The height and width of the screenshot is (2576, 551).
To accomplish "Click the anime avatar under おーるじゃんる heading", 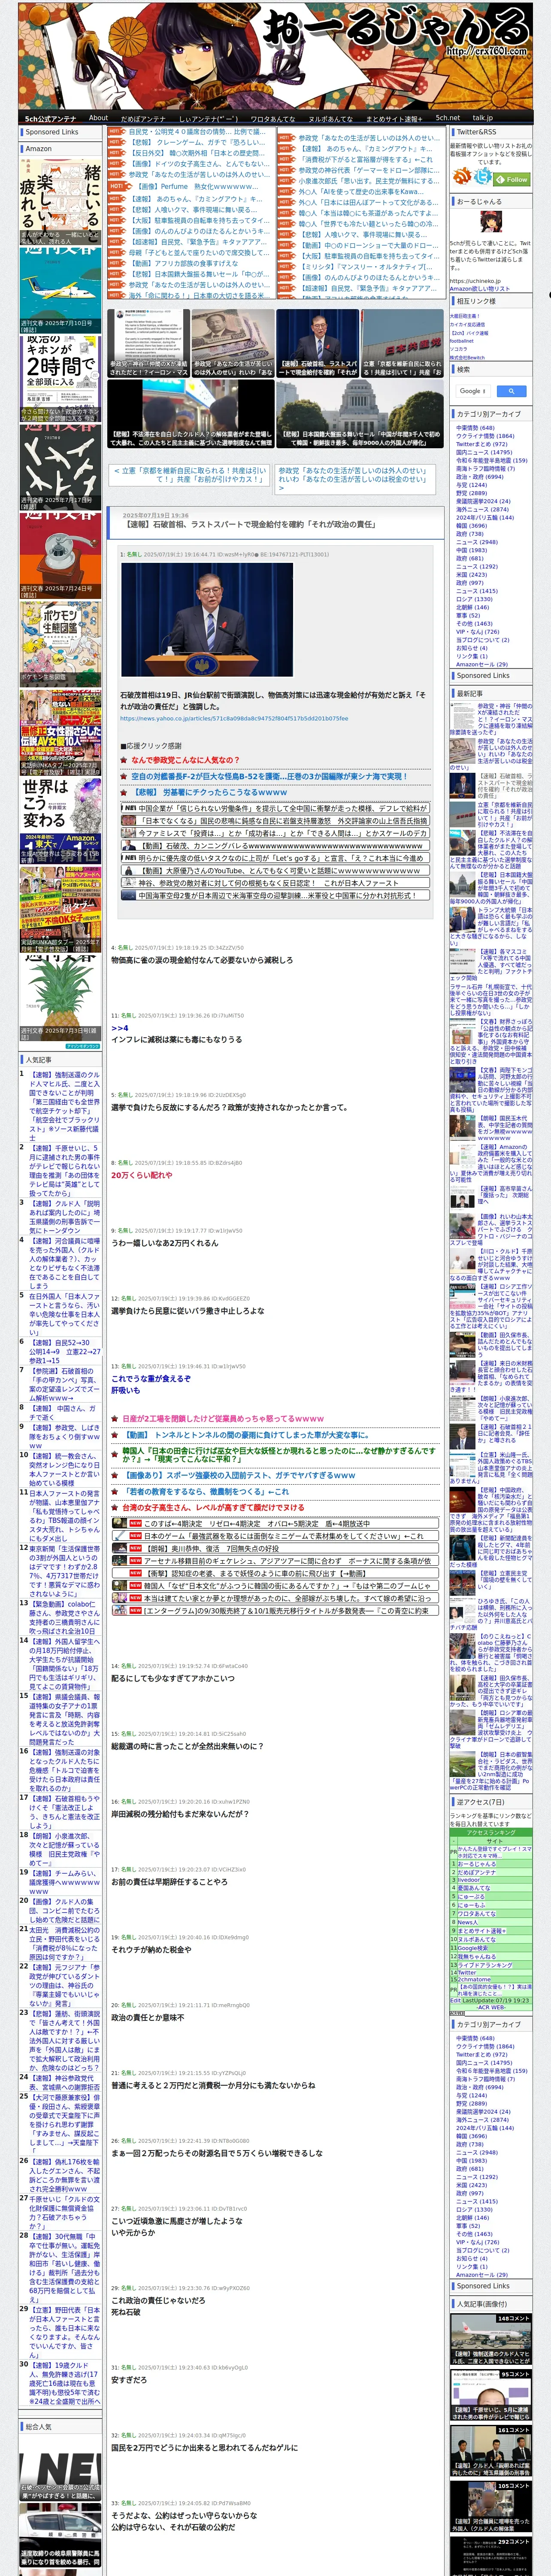I will click(x=490, y=223).
